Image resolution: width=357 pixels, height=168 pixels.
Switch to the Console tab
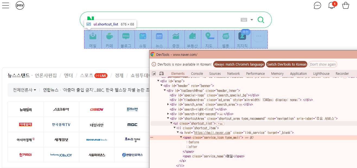(x=197, y=73)
